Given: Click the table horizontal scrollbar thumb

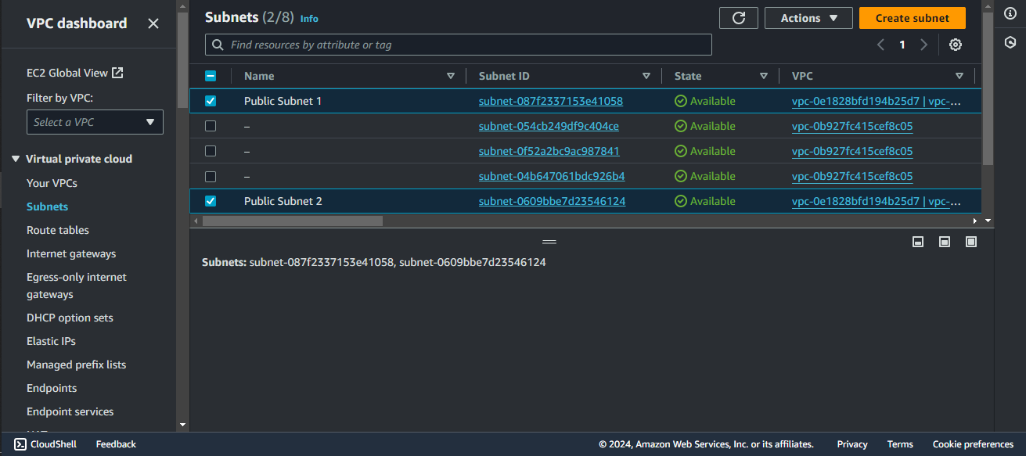Looking at the screenshot, I should tap(293, 221).
